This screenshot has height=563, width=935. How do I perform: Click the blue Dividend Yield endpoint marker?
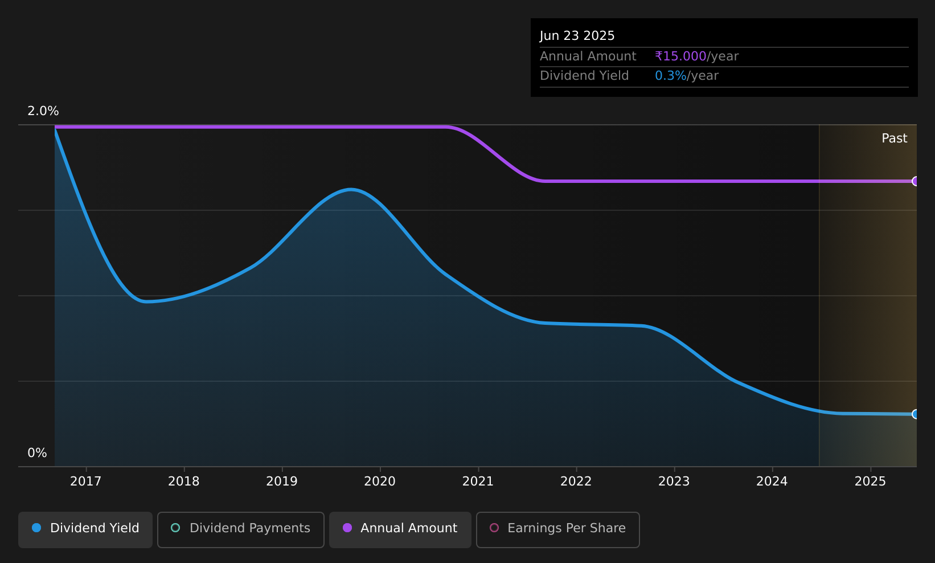pyautogui.click(x=916, y=414)
